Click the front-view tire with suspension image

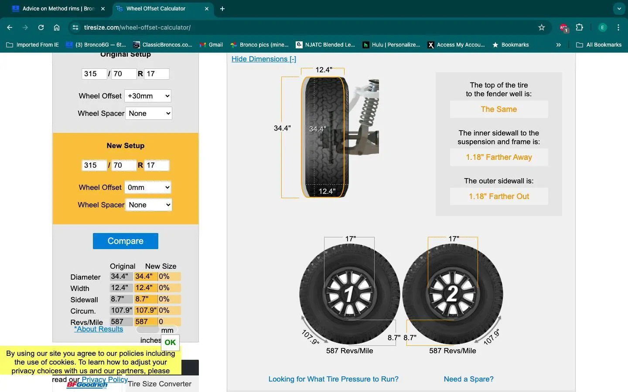pos(339,137)
